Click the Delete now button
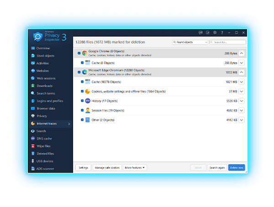 point(236,167)
